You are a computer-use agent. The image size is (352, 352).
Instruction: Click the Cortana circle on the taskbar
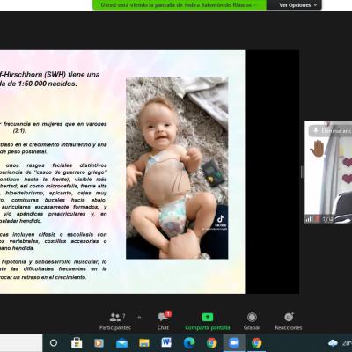[x=54, y=342]
